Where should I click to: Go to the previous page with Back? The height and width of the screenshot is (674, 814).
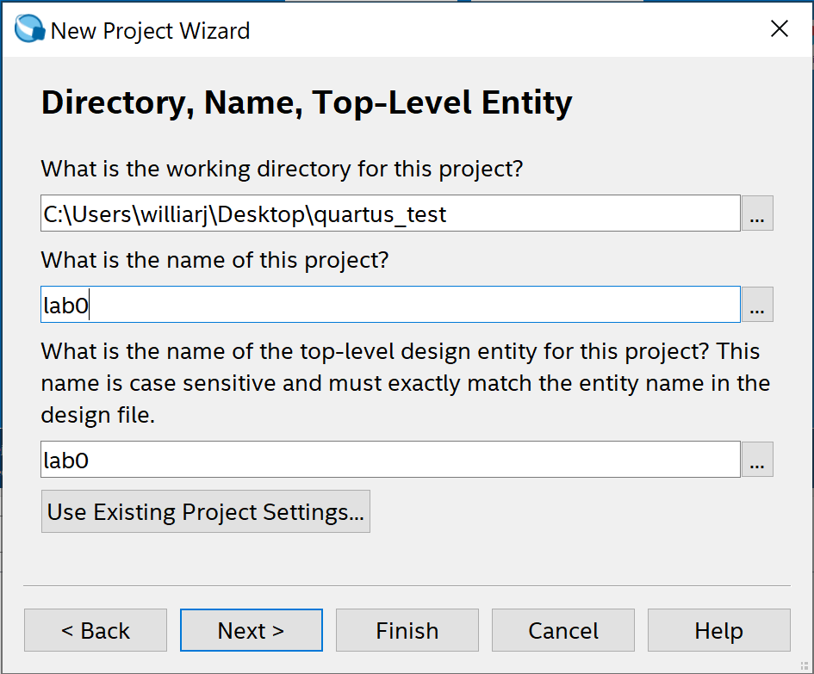(x=96, y=631)
